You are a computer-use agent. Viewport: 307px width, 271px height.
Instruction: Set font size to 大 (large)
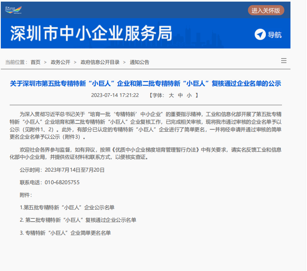171,95
